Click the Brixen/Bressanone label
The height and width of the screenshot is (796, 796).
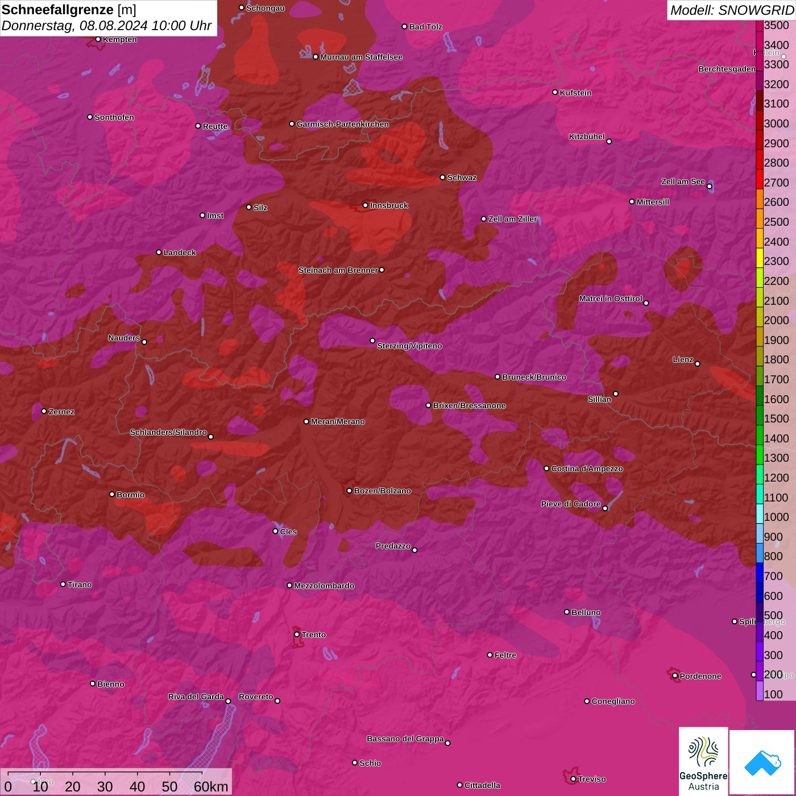pos(470,405)
